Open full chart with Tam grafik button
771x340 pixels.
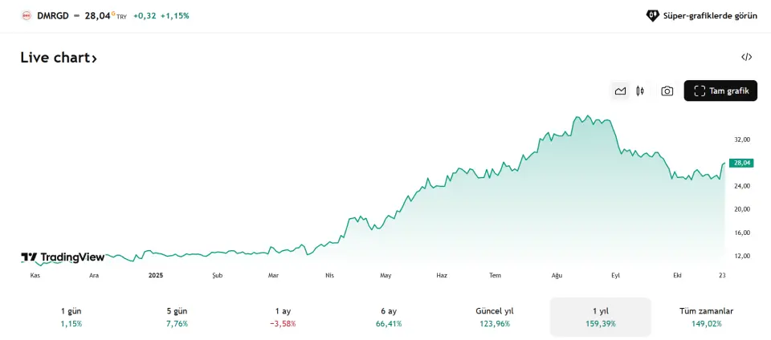point(720,91)
